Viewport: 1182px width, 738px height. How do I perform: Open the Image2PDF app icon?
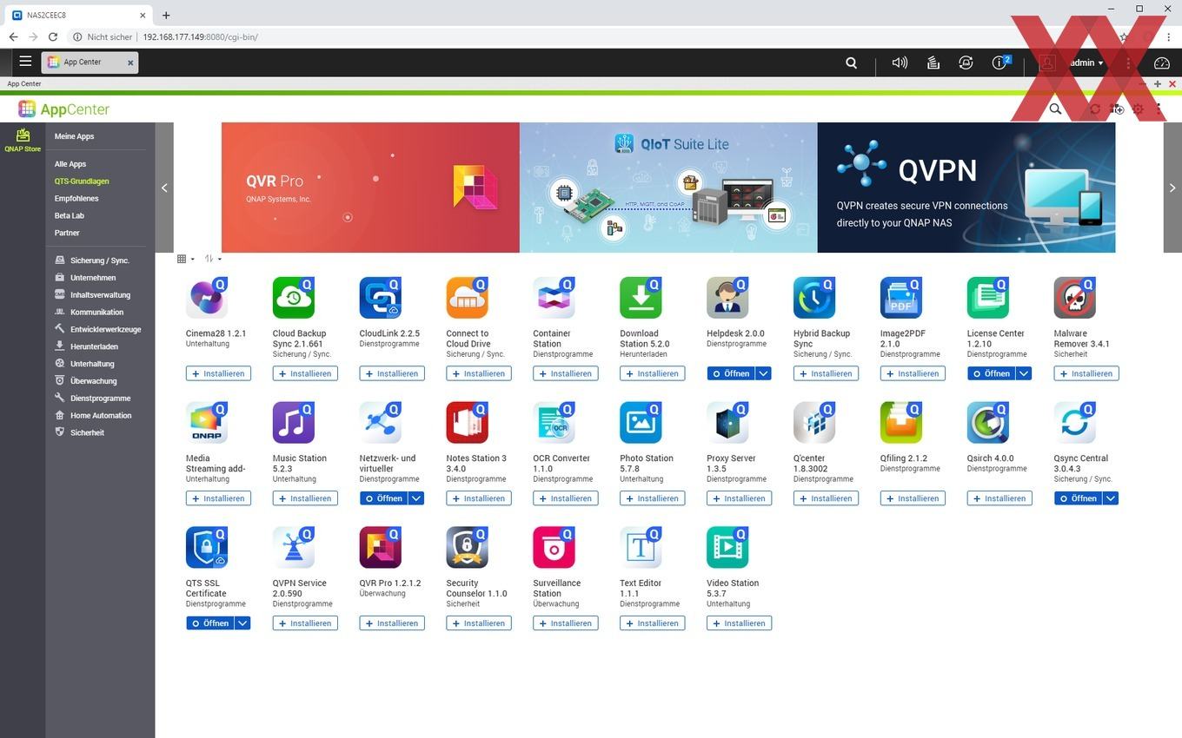tap(902, 298)
